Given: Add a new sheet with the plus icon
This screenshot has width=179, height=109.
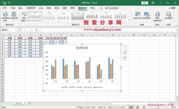Looking at the screenshot, I should point(29,103).
